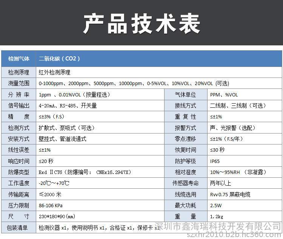Select the 红外检测原理 cell
Viewport: 283px width, 239px height.
(x=54, y=72)
